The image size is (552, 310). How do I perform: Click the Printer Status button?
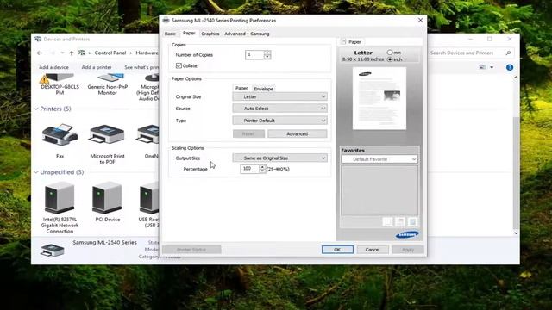tap(191, 250)
